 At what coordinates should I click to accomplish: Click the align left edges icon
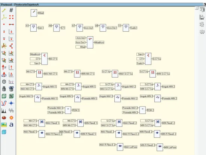pyautogui.click(x=202, y=17)
